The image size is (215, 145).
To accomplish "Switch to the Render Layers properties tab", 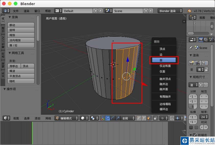I will click(206, 40).
